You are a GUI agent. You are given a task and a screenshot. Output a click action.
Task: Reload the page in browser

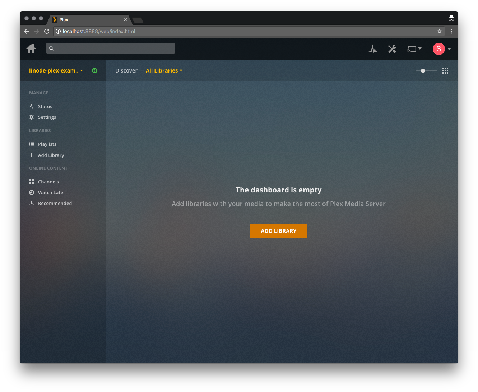47,31
